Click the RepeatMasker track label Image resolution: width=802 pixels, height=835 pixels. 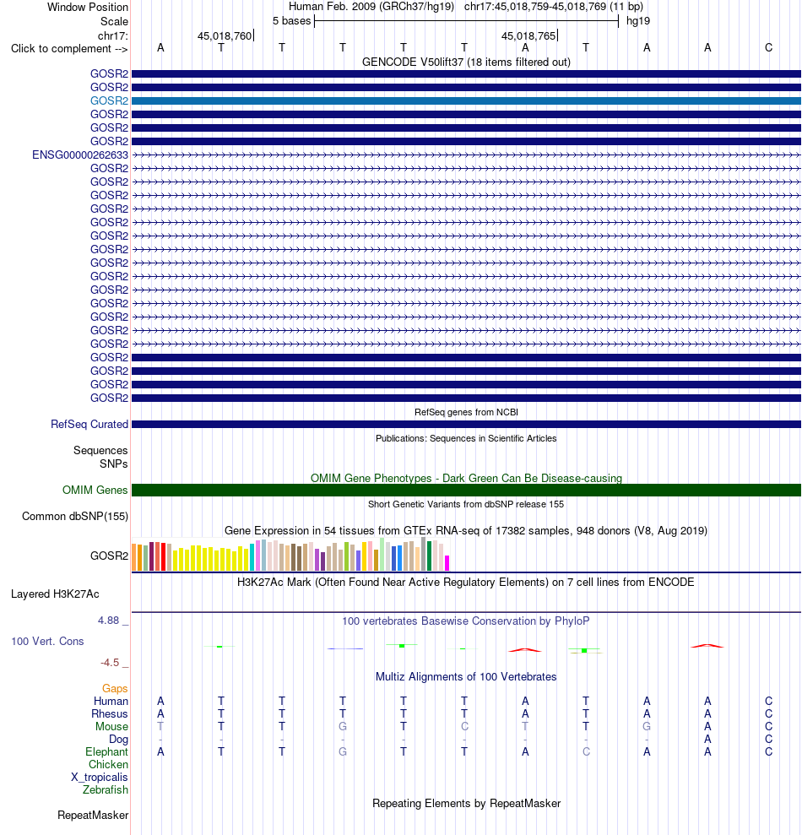(93, 816)
